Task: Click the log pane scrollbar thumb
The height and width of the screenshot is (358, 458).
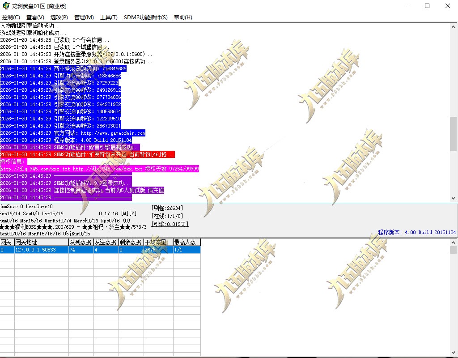Action: click(454, 134)
